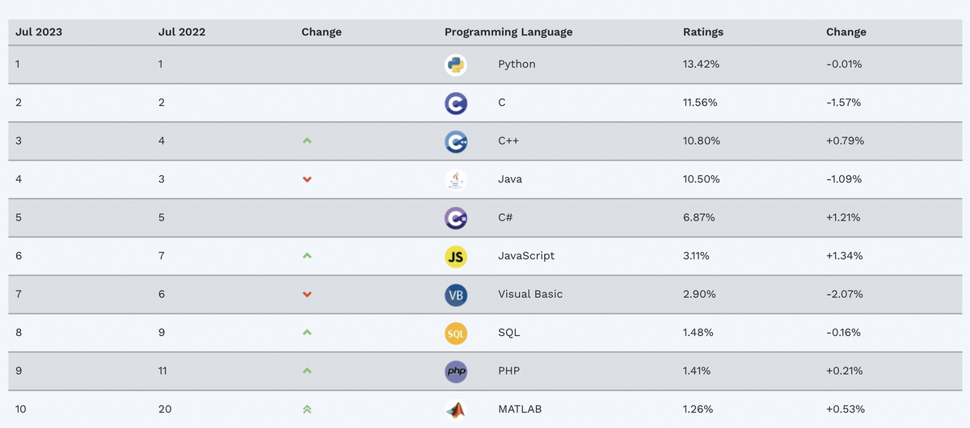The height and width of the screenshot is (428, 970).
Task: Click the Ratings column header
Action: tap(703, 32)
